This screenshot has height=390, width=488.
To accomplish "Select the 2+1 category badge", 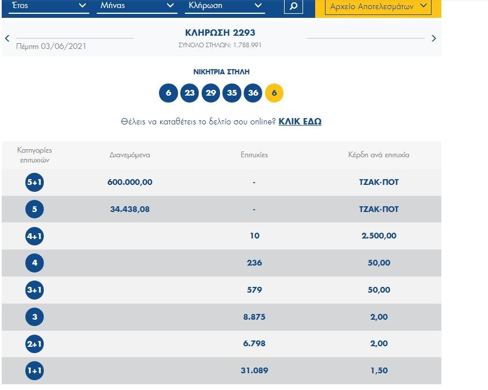I will 35,344.
